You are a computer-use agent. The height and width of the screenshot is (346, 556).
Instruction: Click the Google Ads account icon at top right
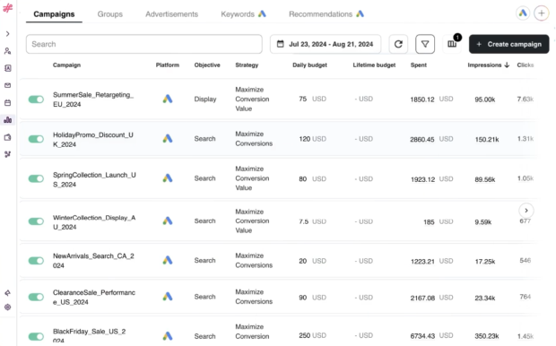pyautogui.click(x=523, y=13)
